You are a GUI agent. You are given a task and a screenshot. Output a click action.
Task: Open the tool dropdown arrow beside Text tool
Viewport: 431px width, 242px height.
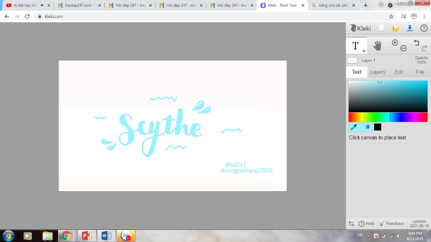364,51
